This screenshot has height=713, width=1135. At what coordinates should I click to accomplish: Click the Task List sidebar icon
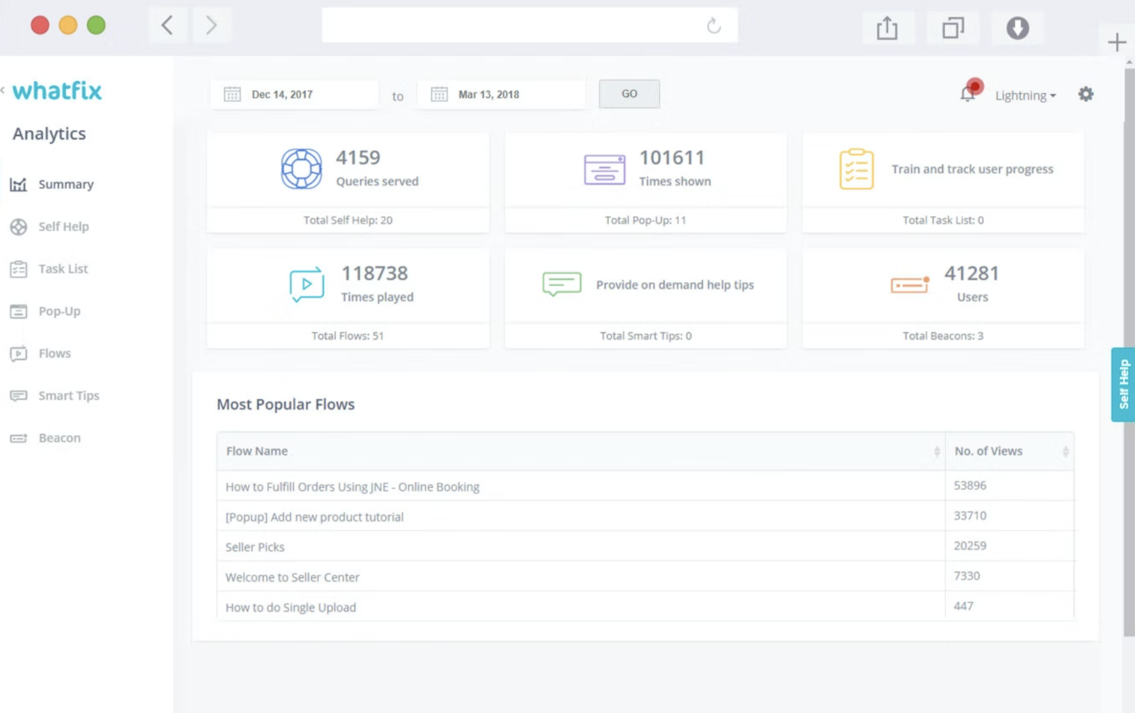tap(18, 269)
